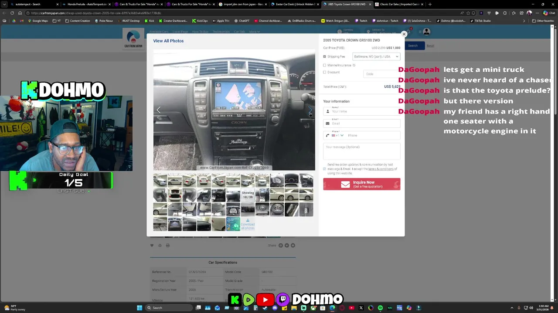Open new browser tab plus button

coord(430,4)
